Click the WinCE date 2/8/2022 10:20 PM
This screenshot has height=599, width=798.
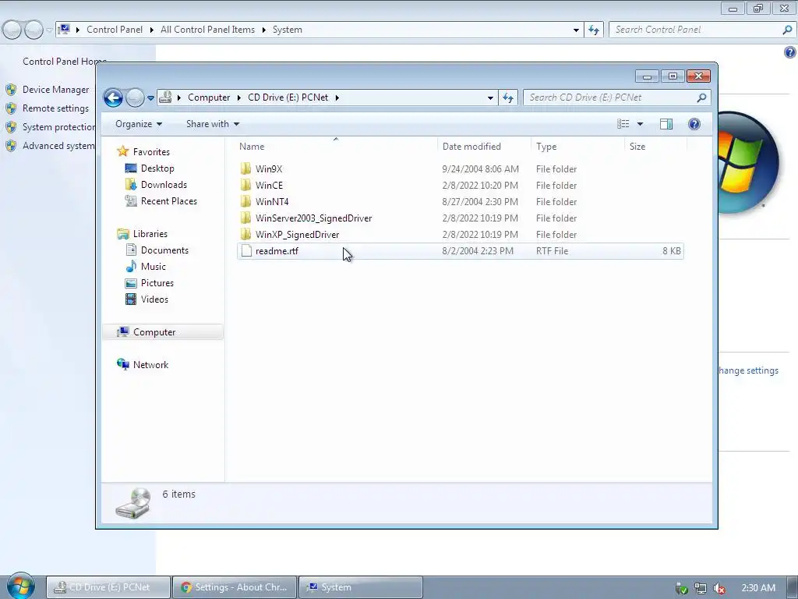[x=480, y=186]
